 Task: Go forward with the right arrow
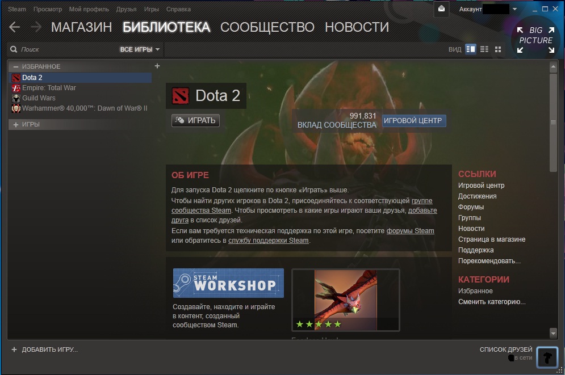(x=36, y=27)
